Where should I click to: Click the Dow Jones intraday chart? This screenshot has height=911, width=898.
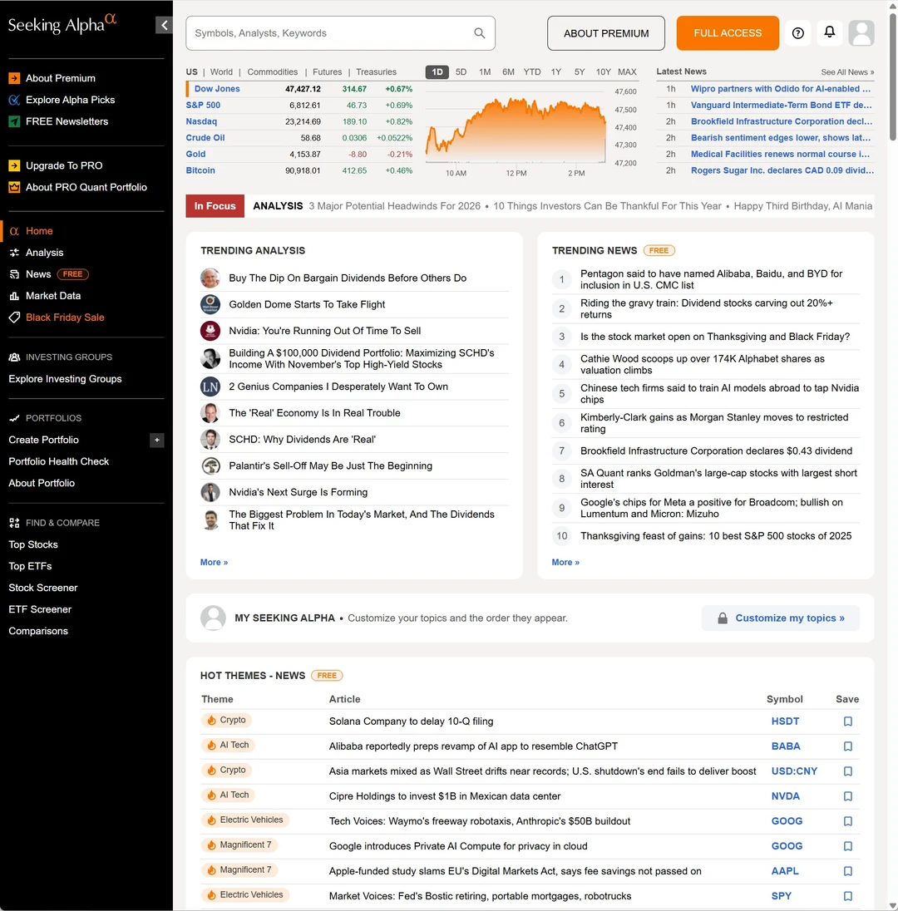point(516,129)
